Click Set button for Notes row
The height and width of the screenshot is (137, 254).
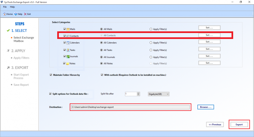209,63
